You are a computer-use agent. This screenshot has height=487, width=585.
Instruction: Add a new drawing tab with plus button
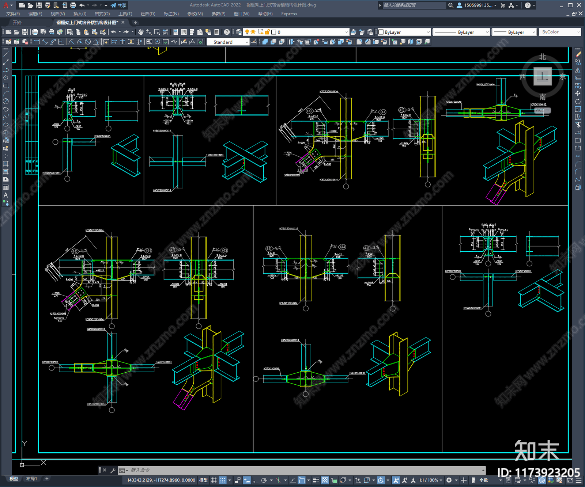(135, 23)
